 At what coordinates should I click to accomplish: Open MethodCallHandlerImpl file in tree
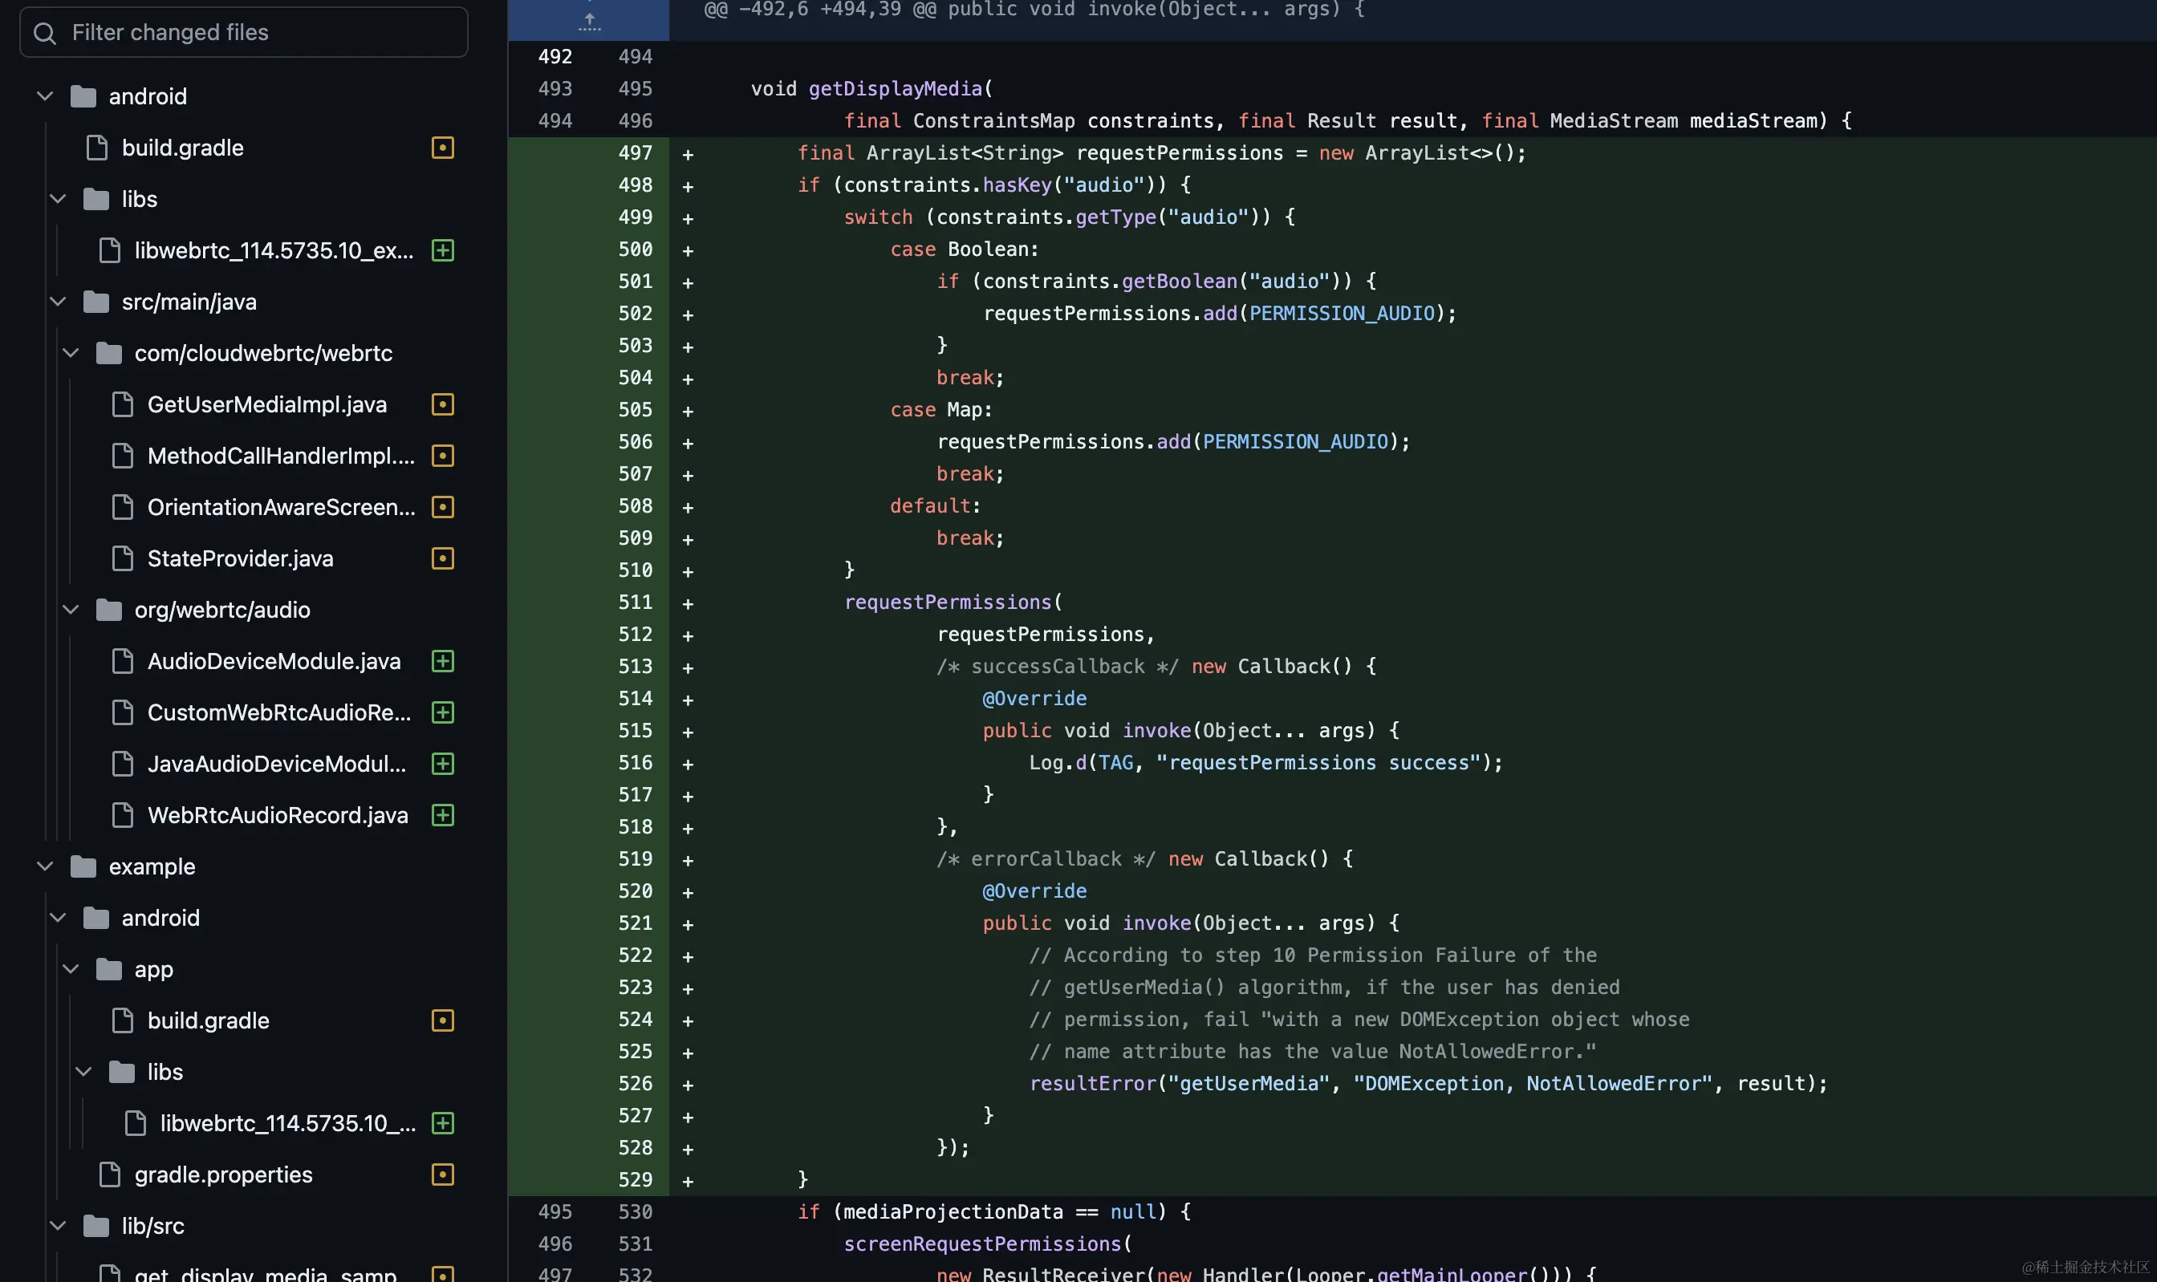(280, 455)
